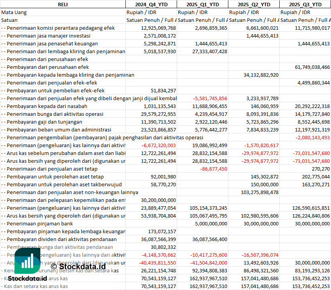Click value 61,749,038,466
331x290 pixels.
pyautogui.click(x=312, y=67)
